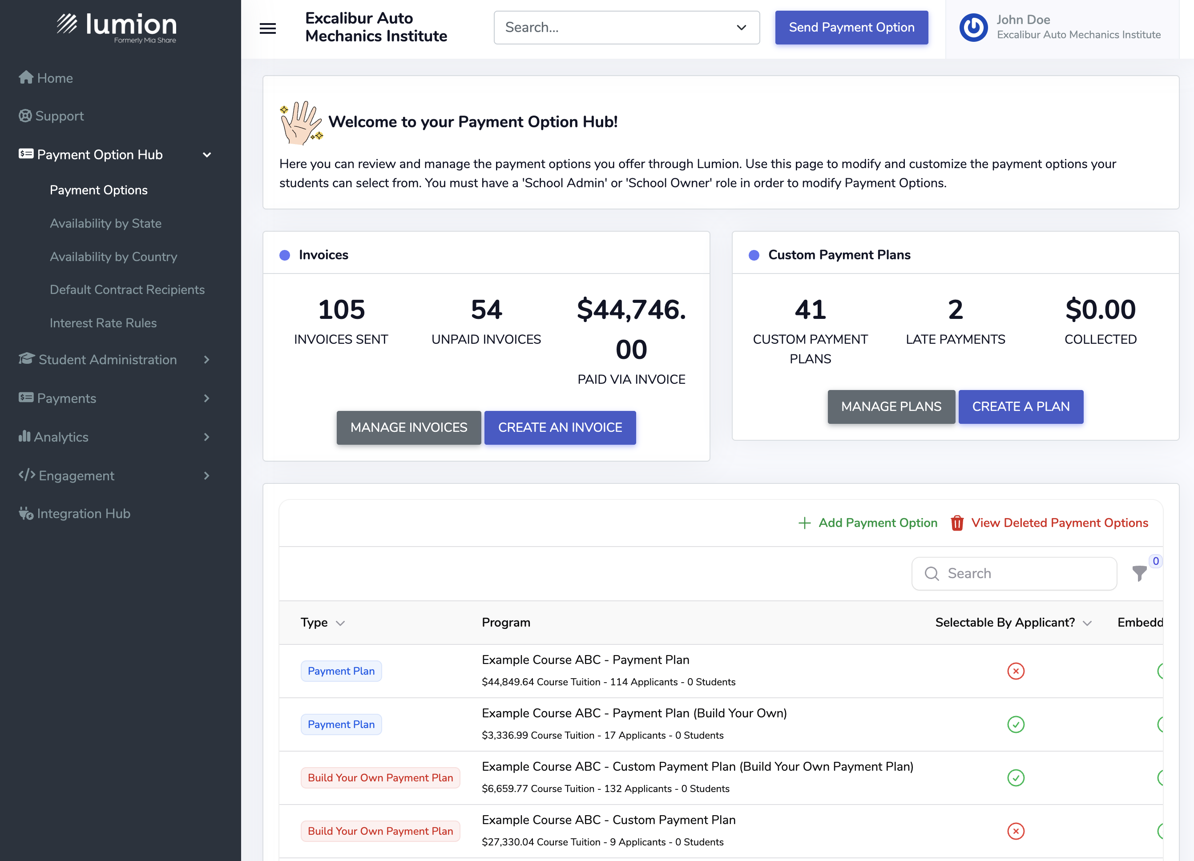Screen dimensions: 1194x861
Task: Click the hamburger menu icon
Action: pyautogui.click(x=267, y=28)
